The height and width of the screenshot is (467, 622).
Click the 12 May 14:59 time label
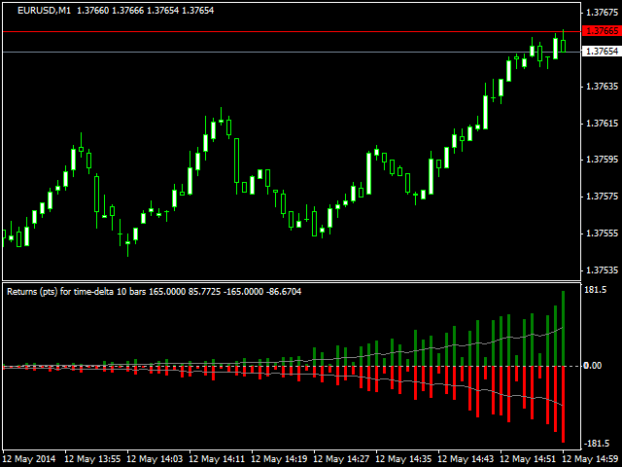click(x=591, y=459)
